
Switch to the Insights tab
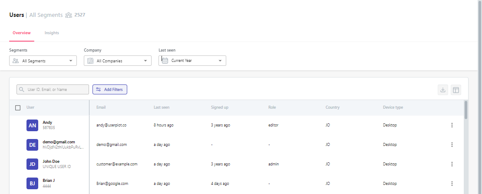[52, 33]
